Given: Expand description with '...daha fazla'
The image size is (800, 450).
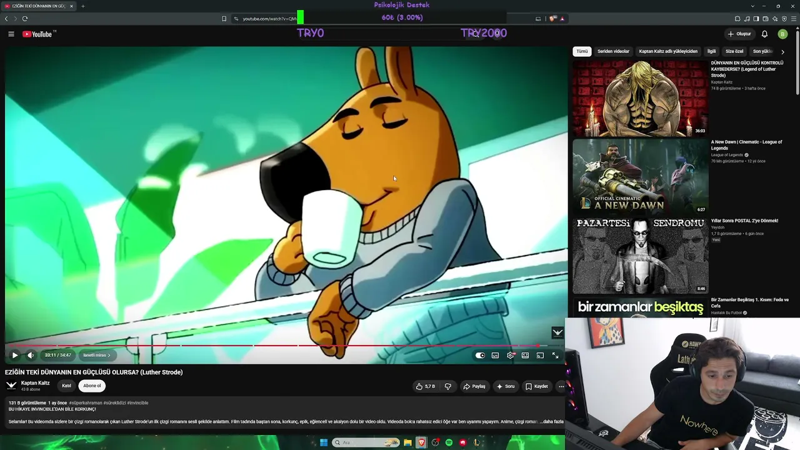Looking at the screenshot, I should click(551, 422).
